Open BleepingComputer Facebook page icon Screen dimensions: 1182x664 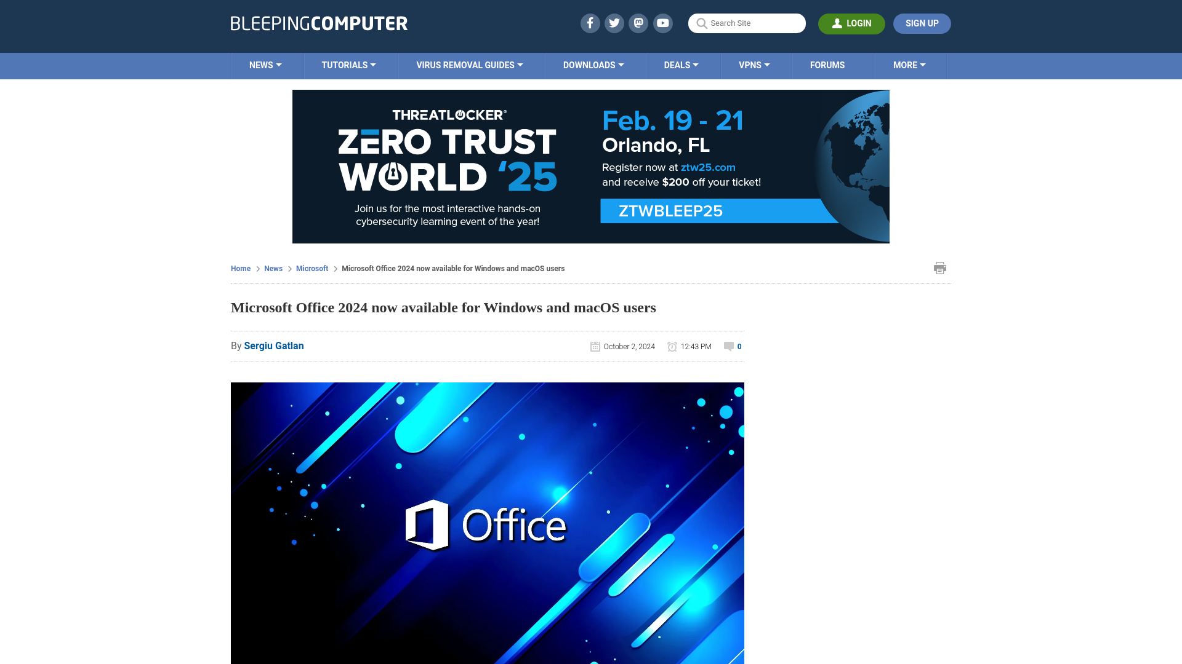590,23
